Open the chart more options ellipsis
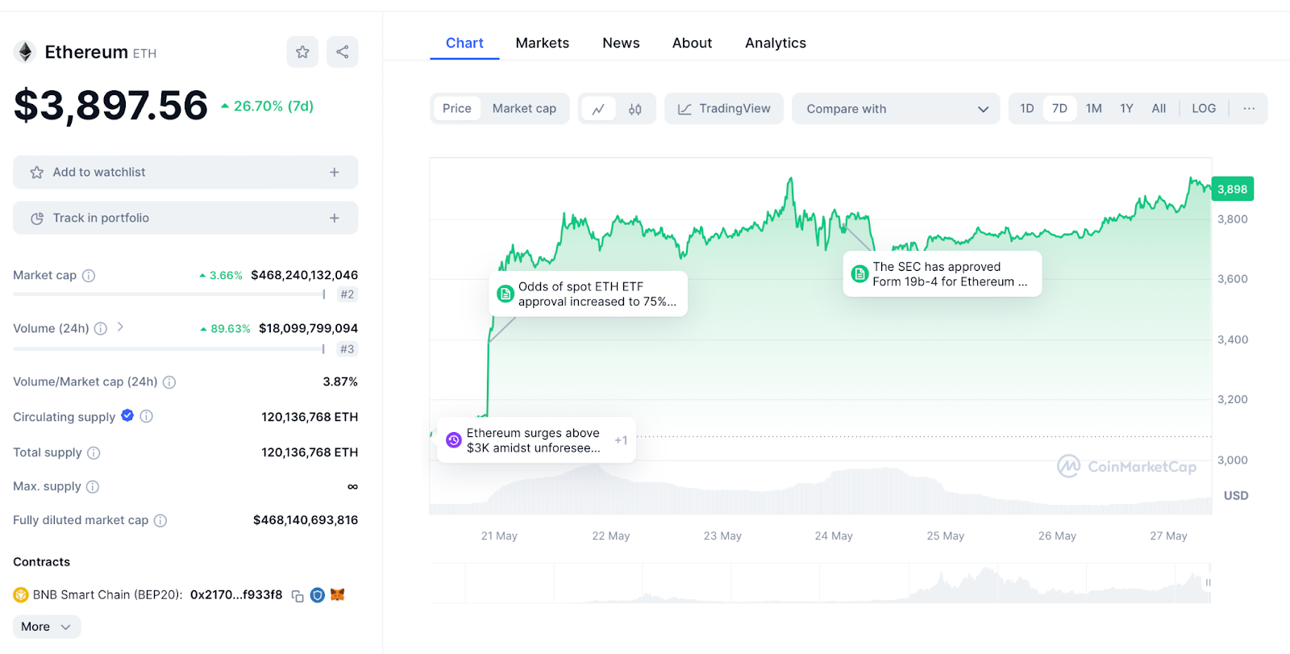The height and width of the screenshot is (654, 1290). [x=1249, y=109]
